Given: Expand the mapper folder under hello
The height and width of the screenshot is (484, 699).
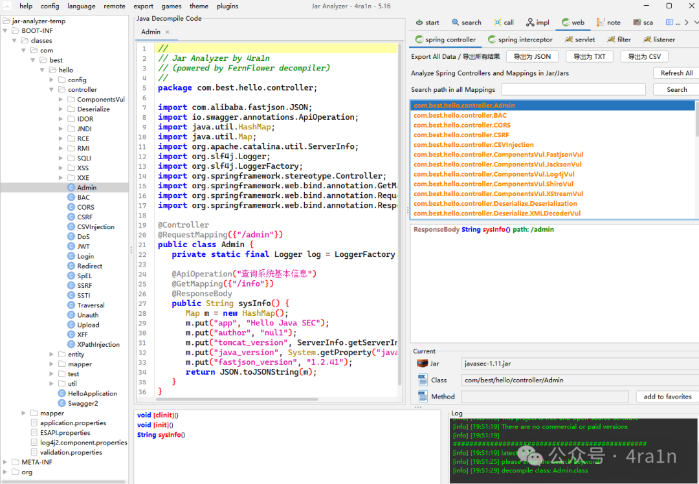Looking at the screenshot, I should (52, 364).
